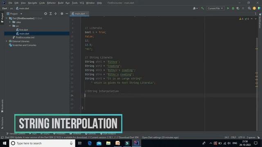
Task: Open the VCS menu
Action: point(82,3)
